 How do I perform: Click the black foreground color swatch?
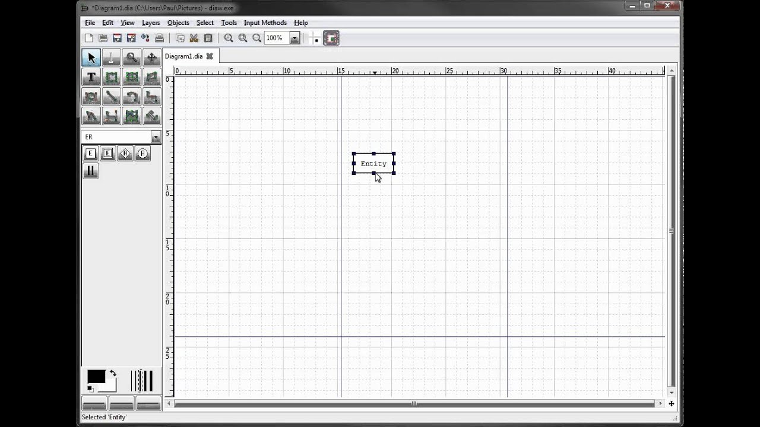[x=96, y=377]
